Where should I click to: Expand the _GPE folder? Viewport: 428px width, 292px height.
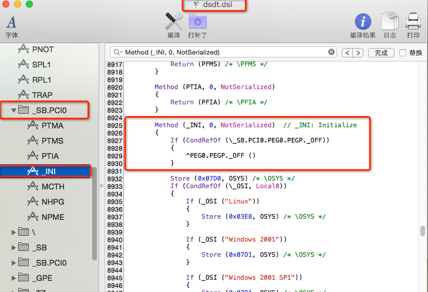click(x=14, y=277)
